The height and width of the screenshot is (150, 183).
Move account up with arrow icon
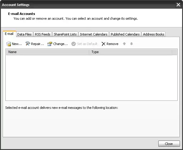pyautogui.click(x=124, y=44)
